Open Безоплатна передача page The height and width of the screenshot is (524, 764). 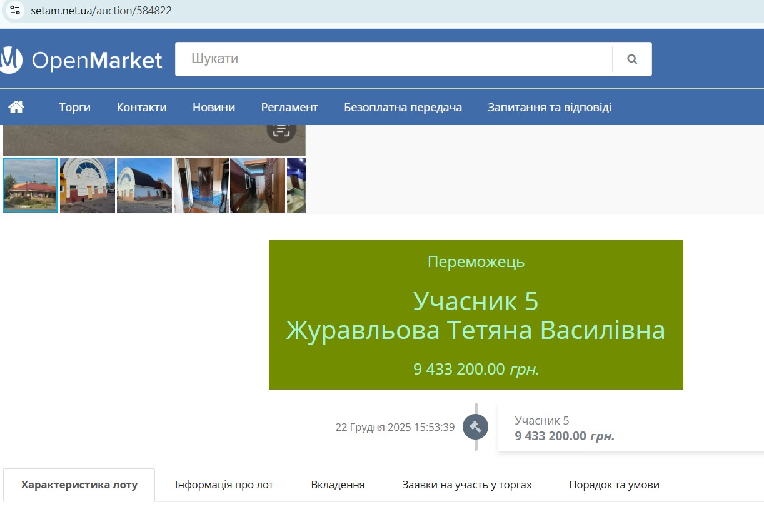[x=403, y=108]
